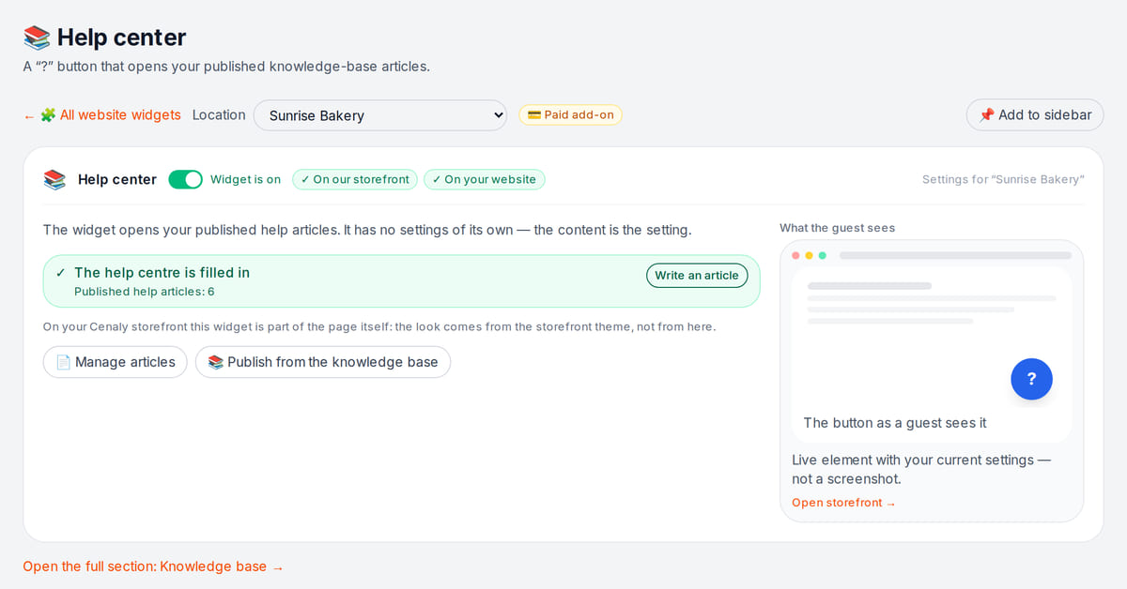The image size is (1127, 589).
Task: Follow the Open storefront link
Action: [843, 503]
